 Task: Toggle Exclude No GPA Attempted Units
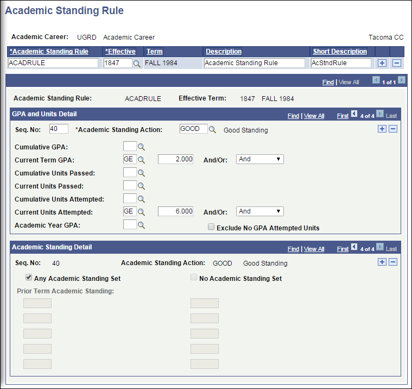point(211,227)
